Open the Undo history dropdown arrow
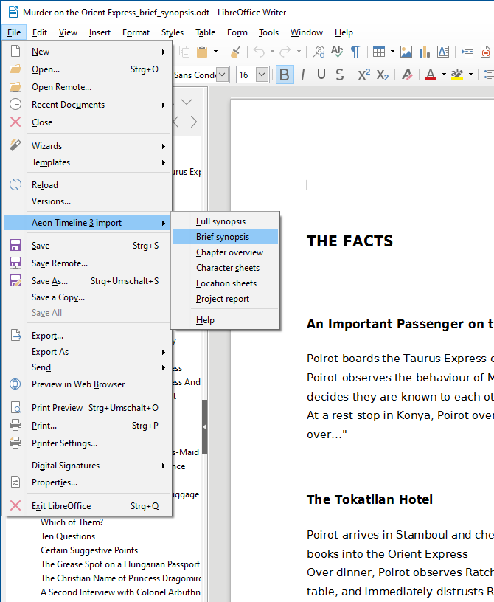Image resolution: width=494 pixels, height=602 pixels. tap(272, 52)
